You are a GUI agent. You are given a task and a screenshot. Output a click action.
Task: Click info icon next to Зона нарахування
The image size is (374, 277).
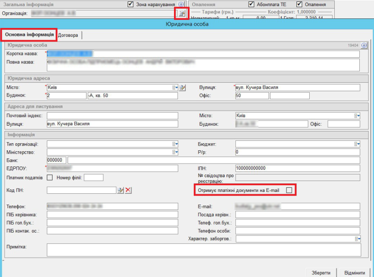pyautogui.click(x=182, y=4)
